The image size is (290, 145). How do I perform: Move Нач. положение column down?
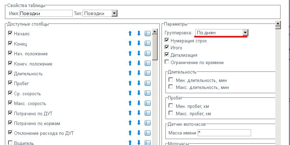tap(139, 53)
